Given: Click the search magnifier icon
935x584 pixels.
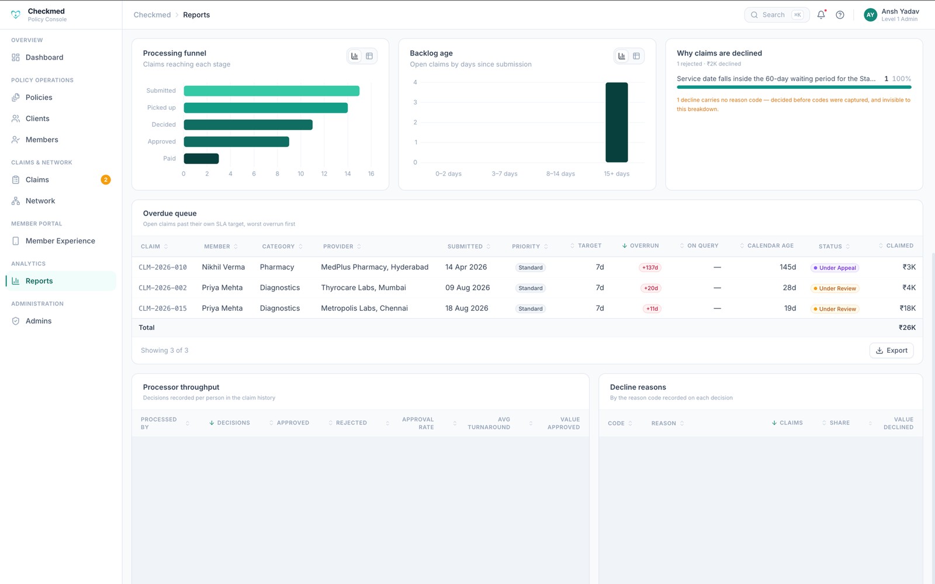Looking at the screenshot, I should coord(754,15).
